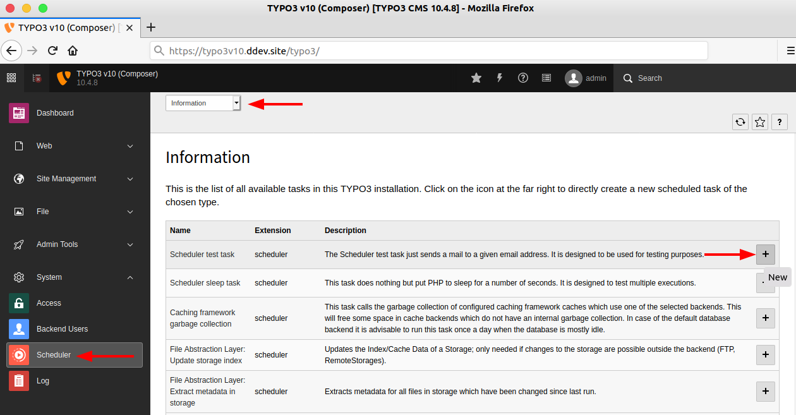This screenshot has height=415, width=796.
Task: Select the Scheduler module icon in sidebar
Action: (x=18, y=354)
